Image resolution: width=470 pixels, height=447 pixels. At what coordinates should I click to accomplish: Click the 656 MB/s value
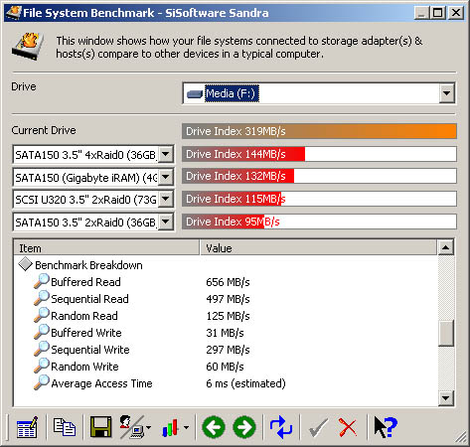[x=228, y=282]
